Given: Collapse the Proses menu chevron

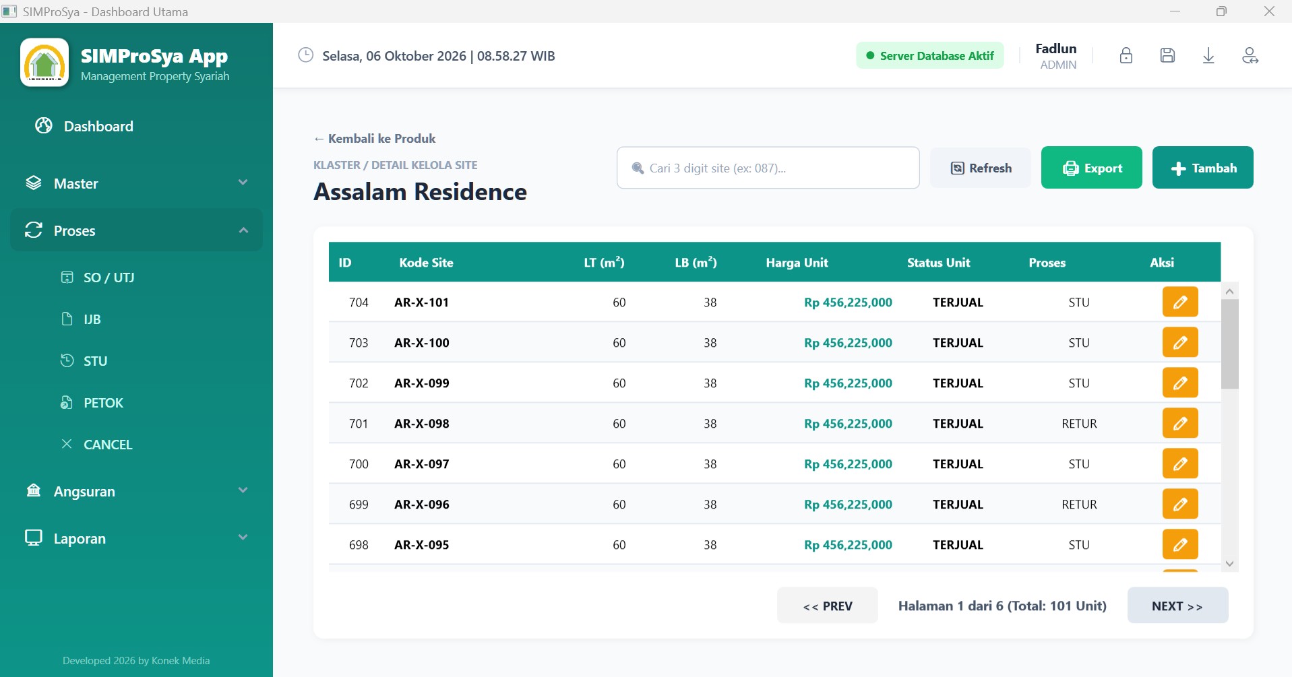Looking at the screenshot, I should point(243,230).
